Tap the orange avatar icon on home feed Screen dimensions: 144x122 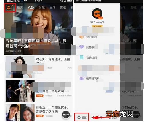[9, 8]
